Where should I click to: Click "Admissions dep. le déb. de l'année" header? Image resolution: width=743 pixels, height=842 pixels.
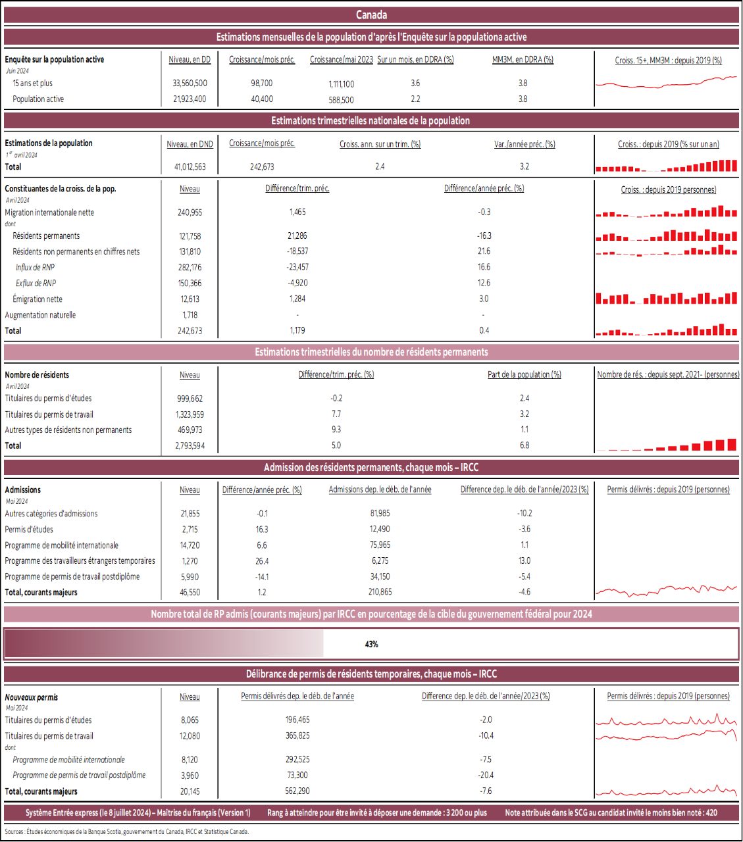[x=380, y=489]
